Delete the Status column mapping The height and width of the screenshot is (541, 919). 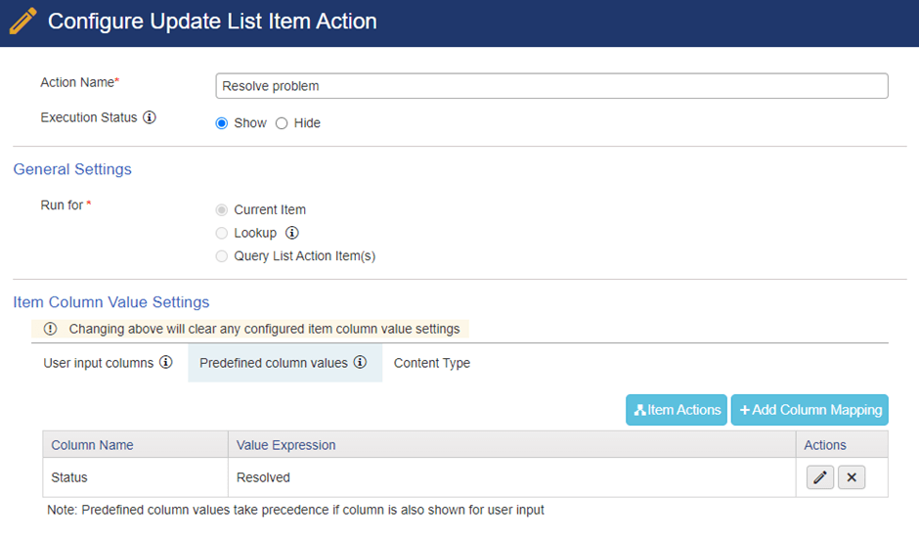(x=852, y=477)
